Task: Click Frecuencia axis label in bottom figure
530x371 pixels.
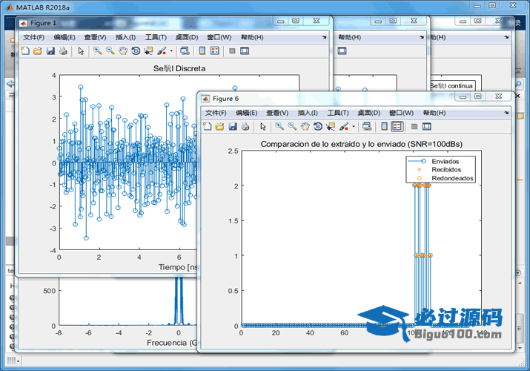Action: [x=172, y=343]
